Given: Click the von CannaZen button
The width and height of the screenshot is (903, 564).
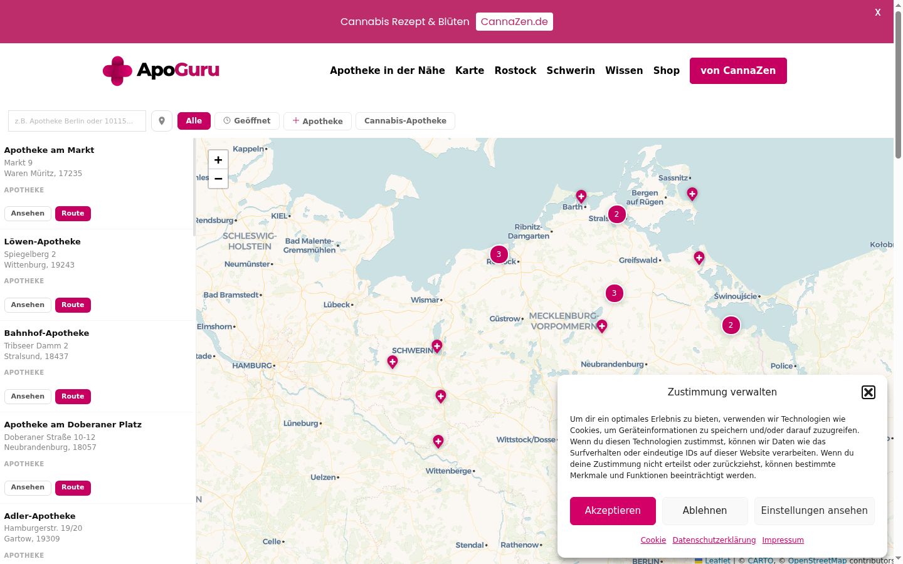Looking at the screenshot, I should coord(738,71).
